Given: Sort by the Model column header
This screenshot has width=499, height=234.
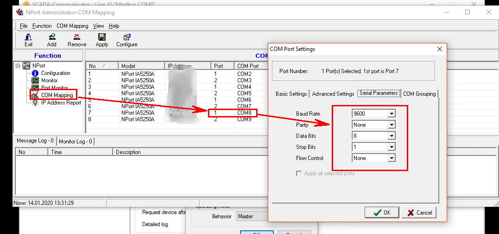Looking at the screenshot, I should 142,66.
